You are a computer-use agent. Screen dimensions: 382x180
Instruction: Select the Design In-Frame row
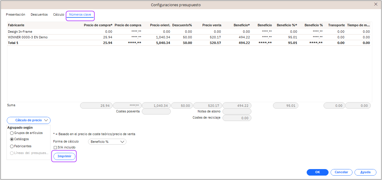click(20, 32)
